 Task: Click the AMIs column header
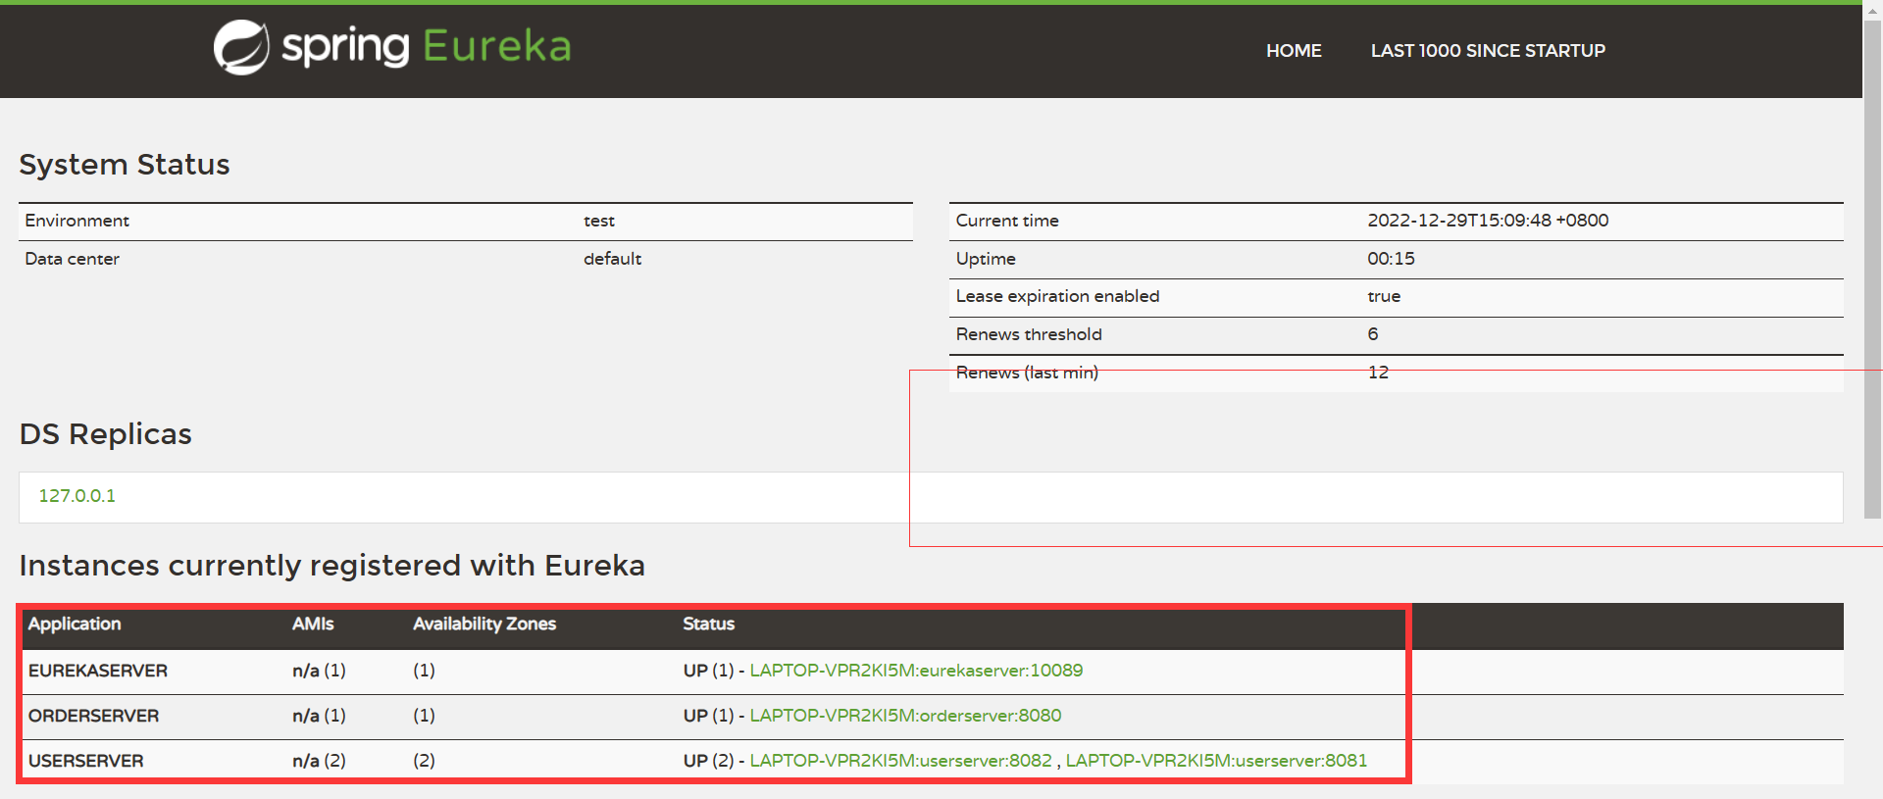[x=313, y=624]
